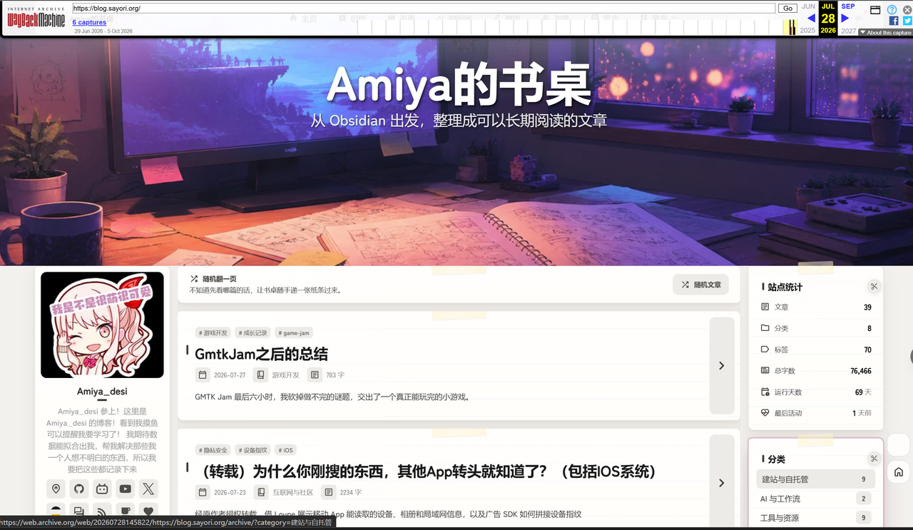Open the GitHub profile icon

[x=79, y=489]
